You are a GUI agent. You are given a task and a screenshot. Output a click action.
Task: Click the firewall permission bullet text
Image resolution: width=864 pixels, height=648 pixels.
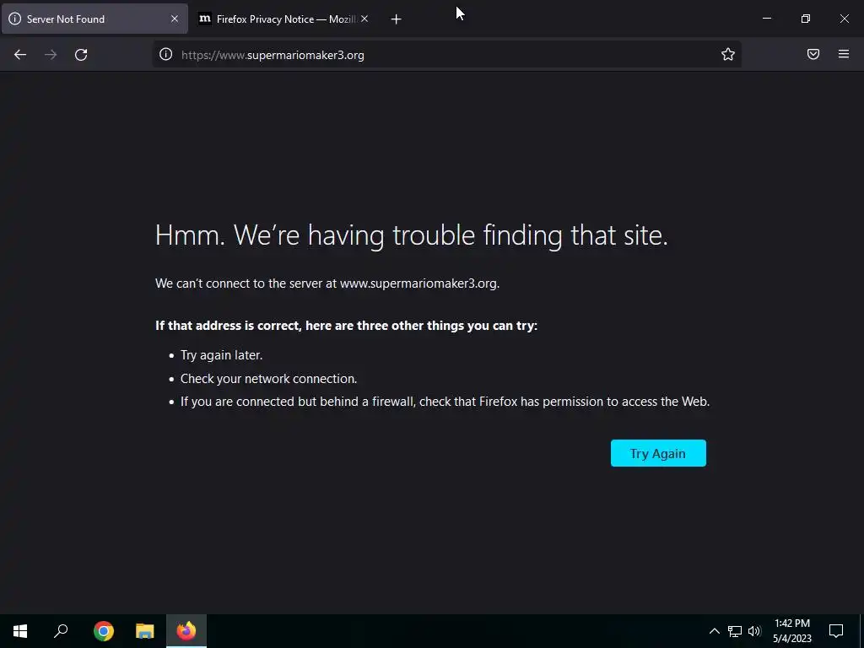[445, 402]
